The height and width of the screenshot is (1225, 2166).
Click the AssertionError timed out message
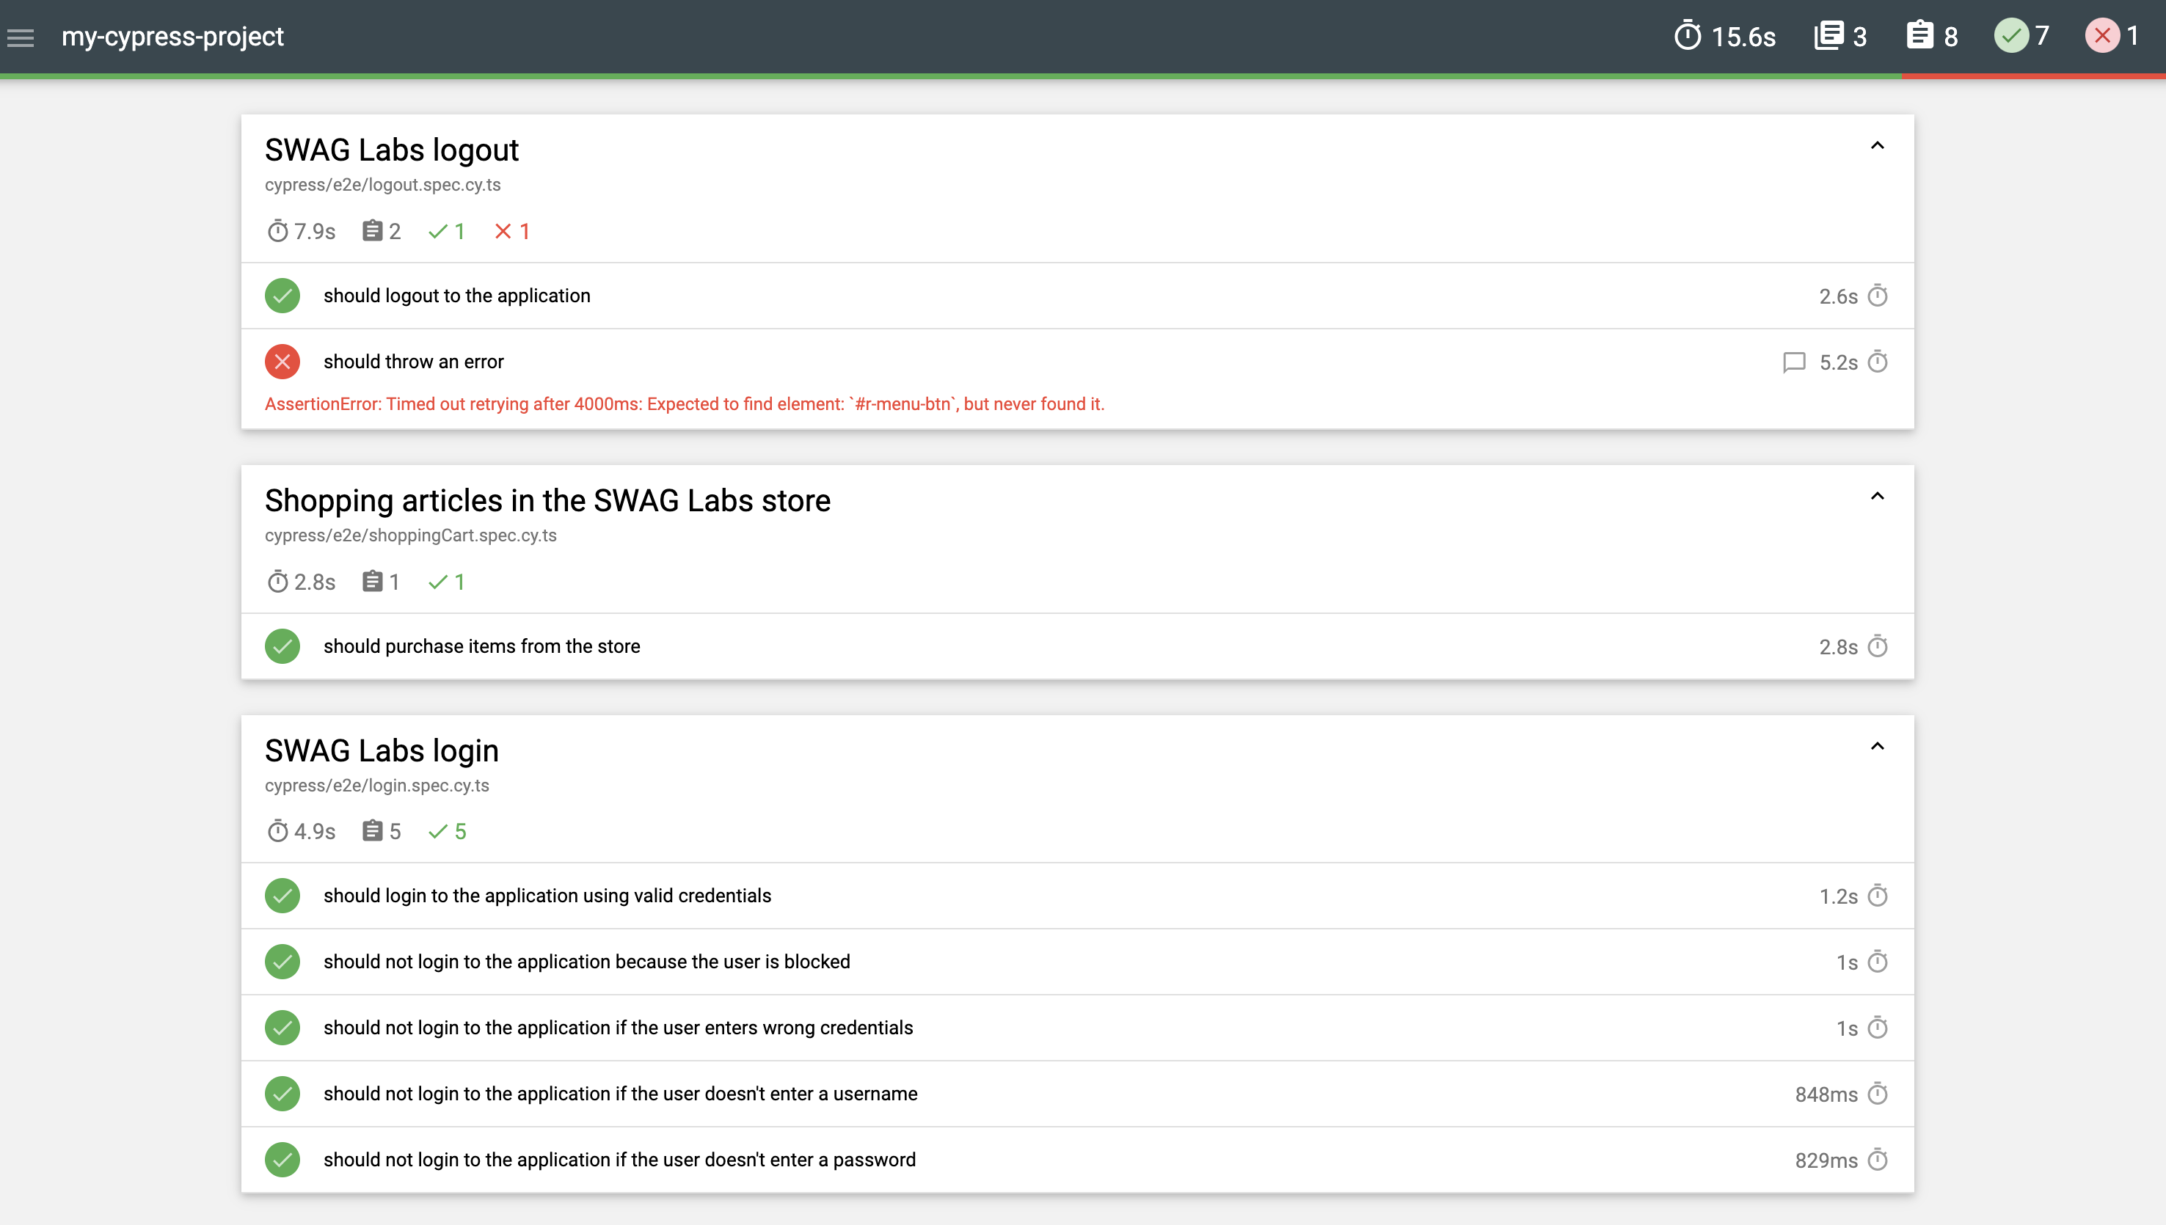(684, 405)
